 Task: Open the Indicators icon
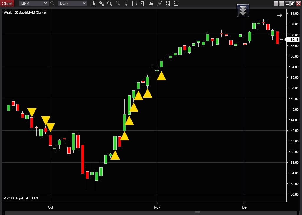pos(151,4)
